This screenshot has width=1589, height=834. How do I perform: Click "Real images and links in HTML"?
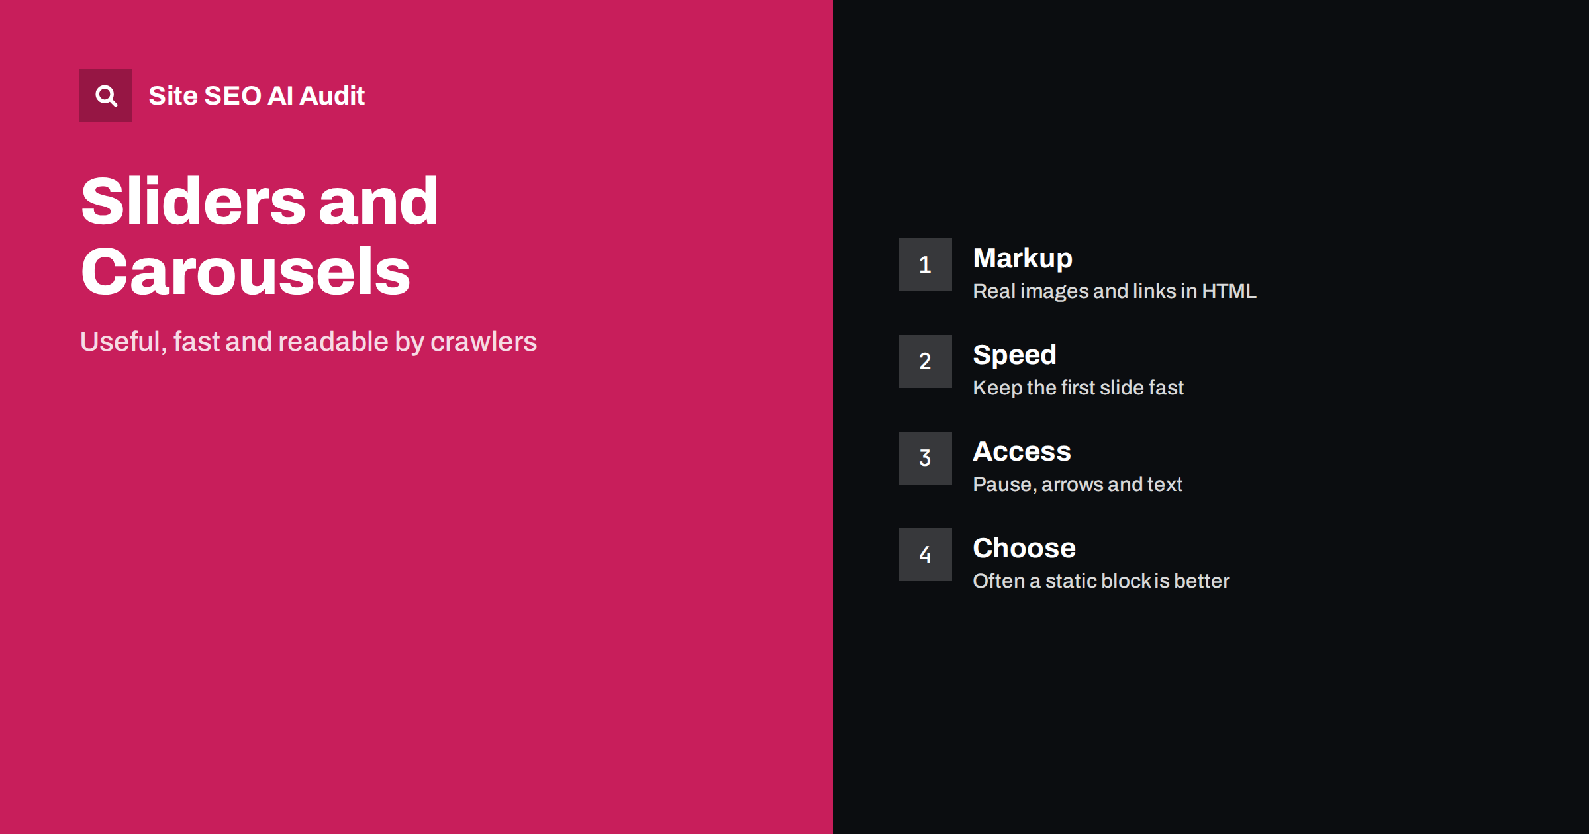1114,291
